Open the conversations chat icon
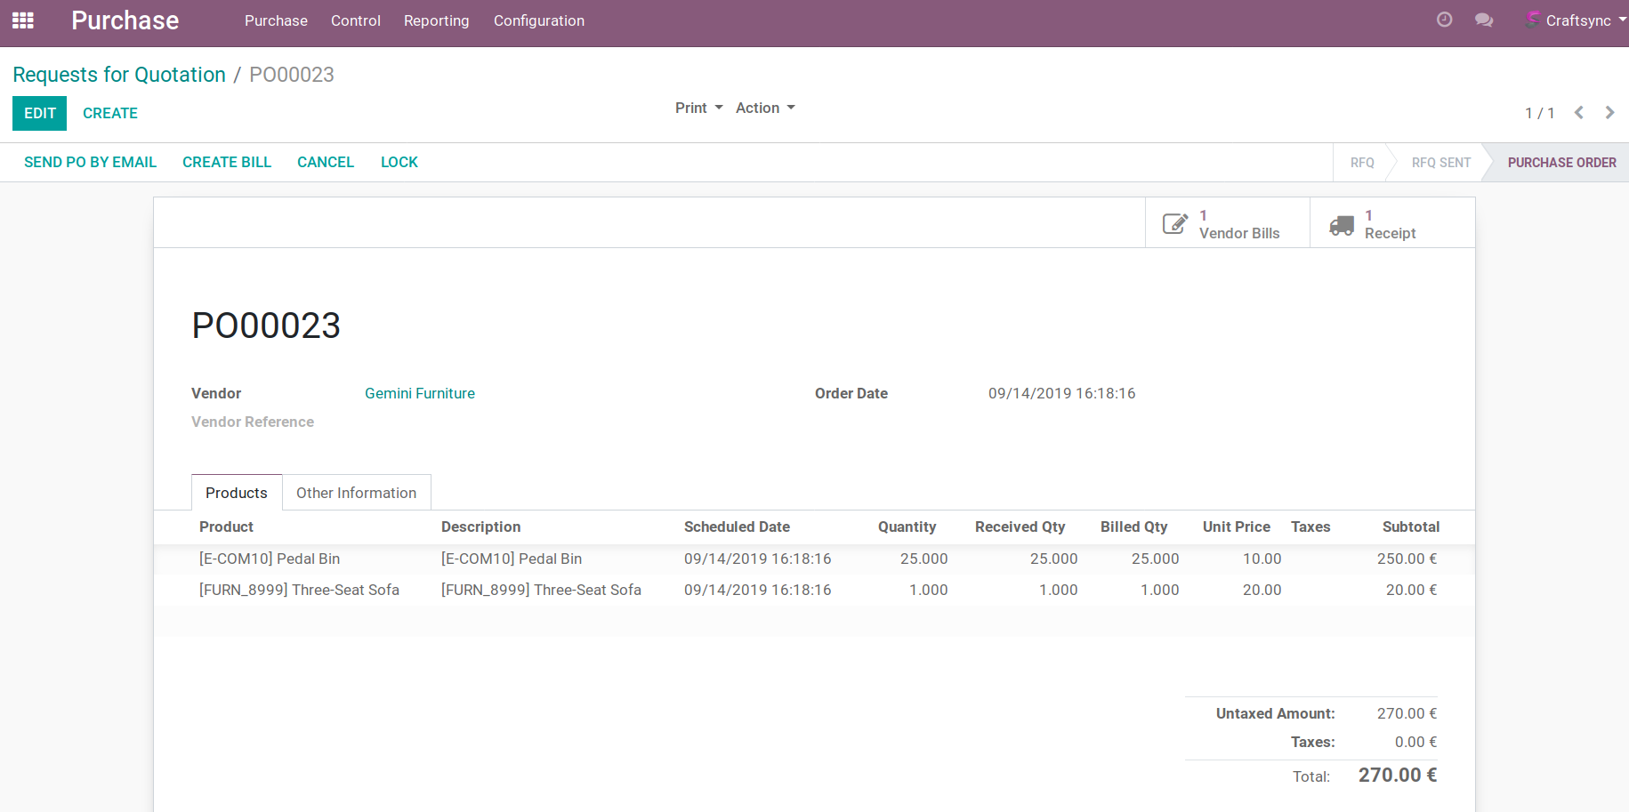This screenshot has width=1629, height=812. tap(1483, 20)
